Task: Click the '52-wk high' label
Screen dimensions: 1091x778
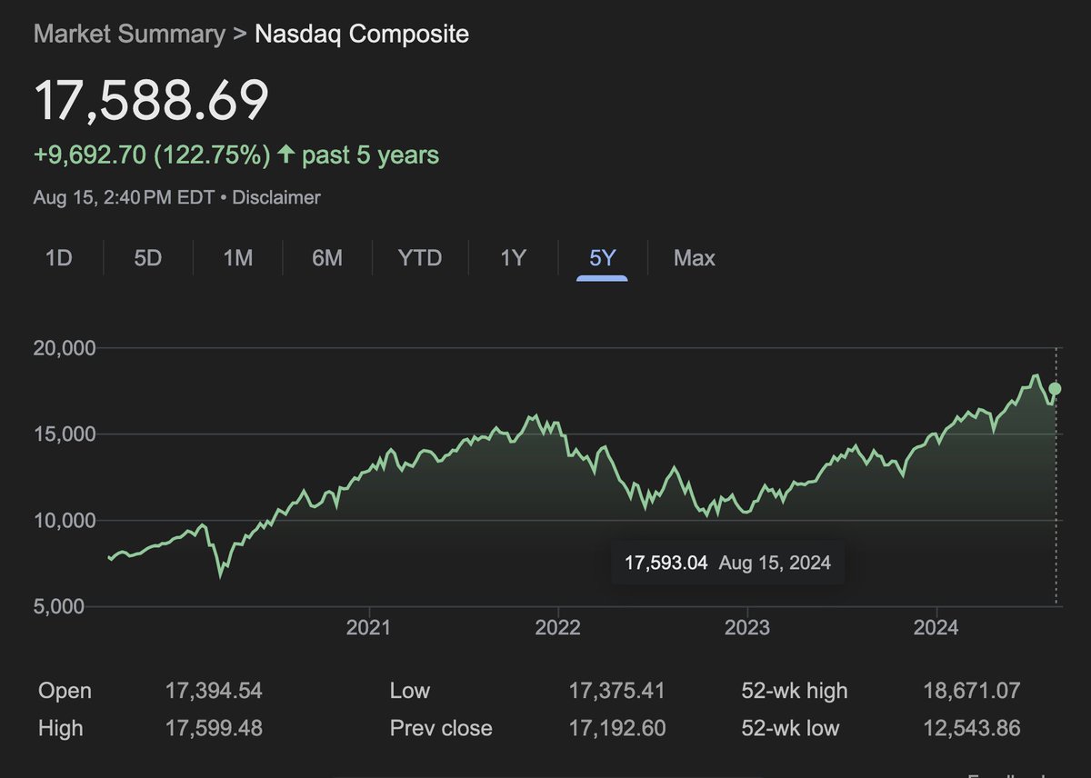Action: coord(795,691)
